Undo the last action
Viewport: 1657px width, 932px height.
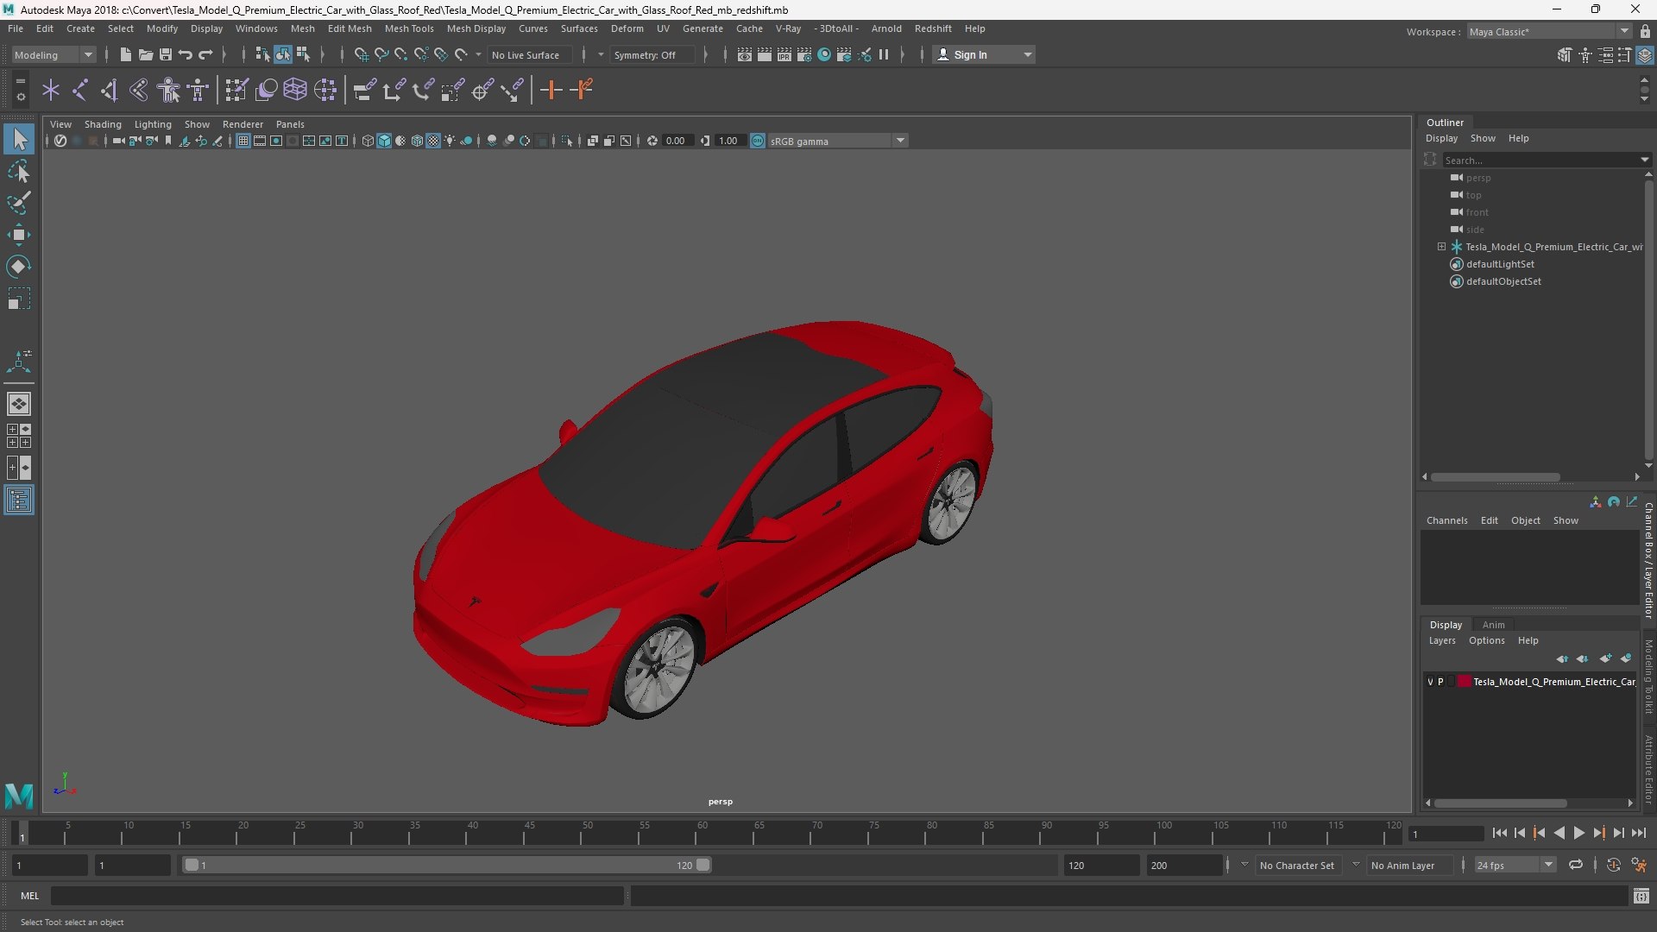point(185,54)
